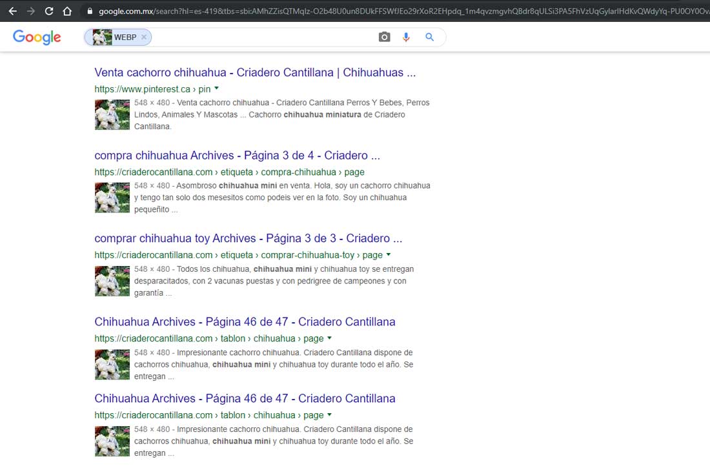This screenshot has height=468, width=710.
Task: Open thumbnail of last Página 46 result
Action: [112, 441]
